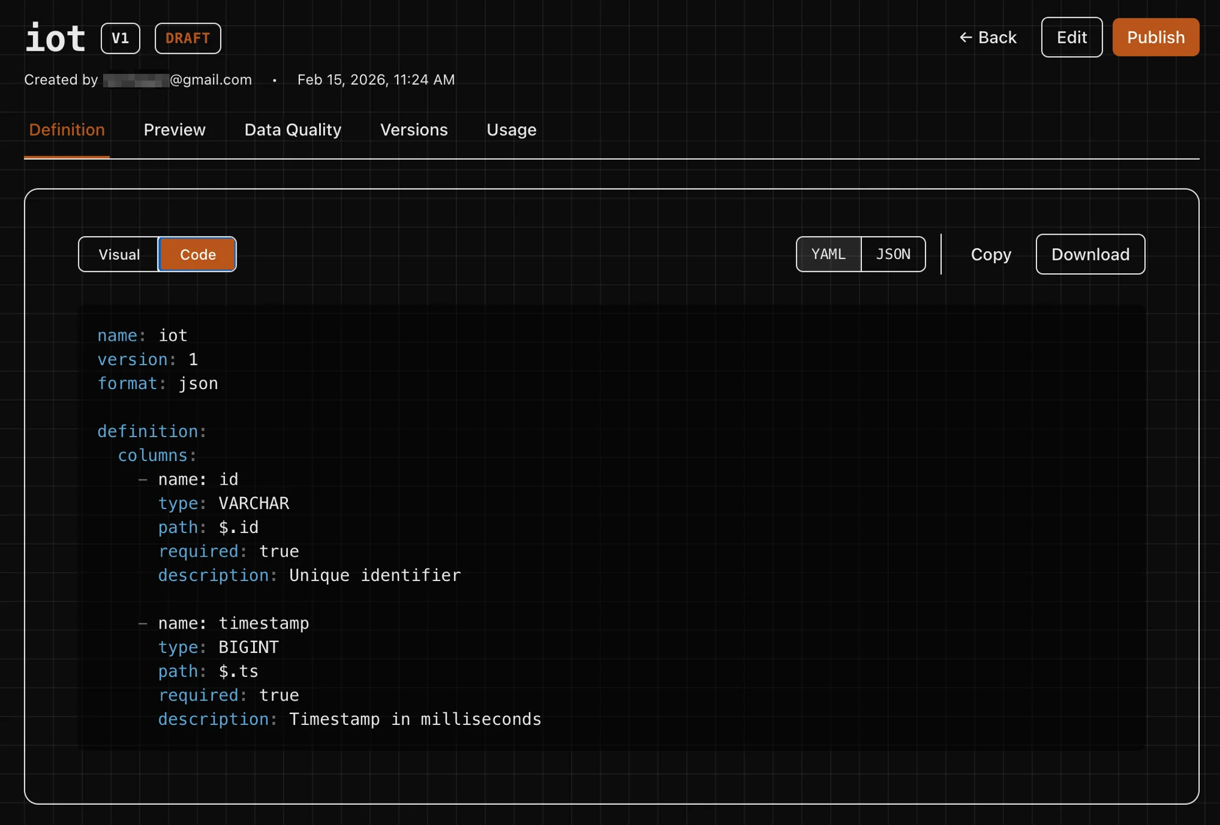Select the timestamp column description text
The image size is (1220, 825).
click(415, 719)
